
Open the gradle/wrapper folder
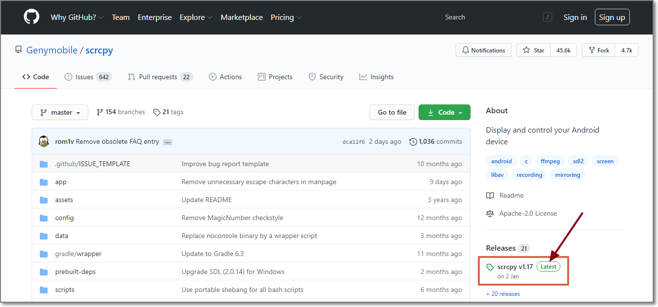[78, 254]
